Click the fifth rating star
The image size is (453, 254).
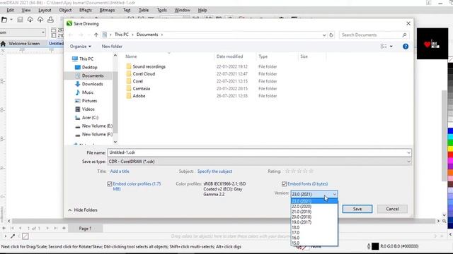[x=311, y=171]
